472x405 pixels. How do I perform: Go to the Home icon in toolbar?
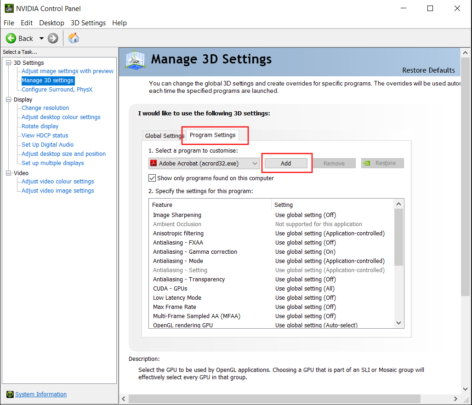tap(74, 38)
